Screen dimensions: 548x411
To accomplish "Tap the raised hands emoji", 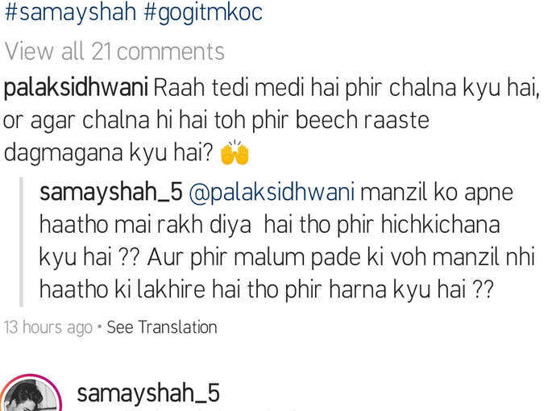I will tap(235, 153).
